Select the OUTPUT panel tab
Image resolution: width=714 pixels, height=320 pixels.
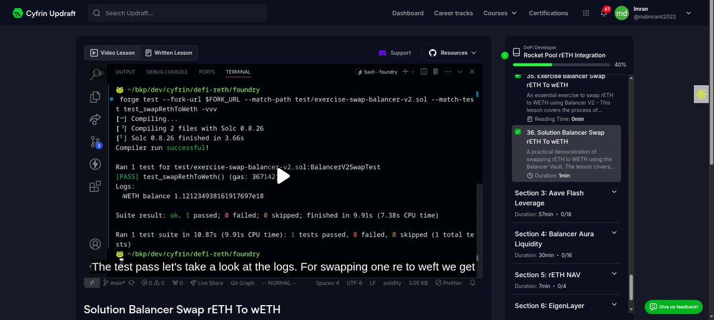pos(126,72)
